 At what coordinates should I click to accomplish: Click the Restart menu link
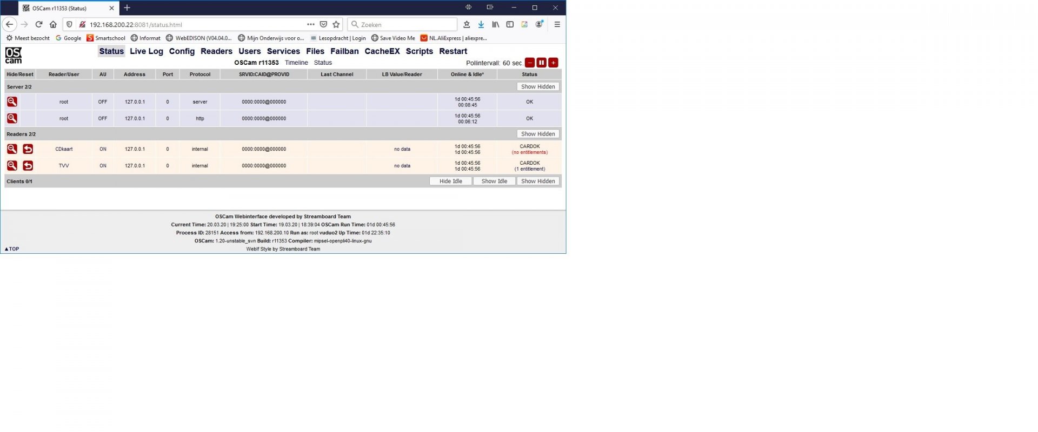pyautogui.click(x=453, y=51)
